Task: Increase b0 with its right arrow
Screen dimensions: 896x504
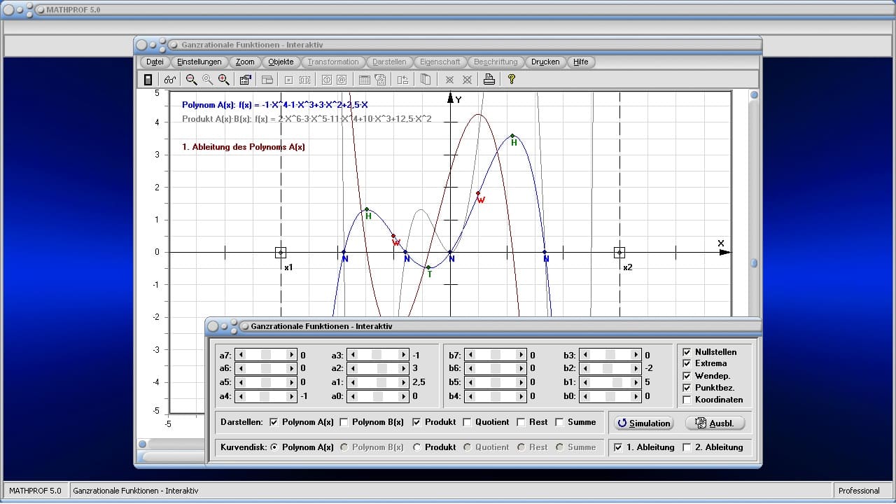Action: (x=636, y=396)
